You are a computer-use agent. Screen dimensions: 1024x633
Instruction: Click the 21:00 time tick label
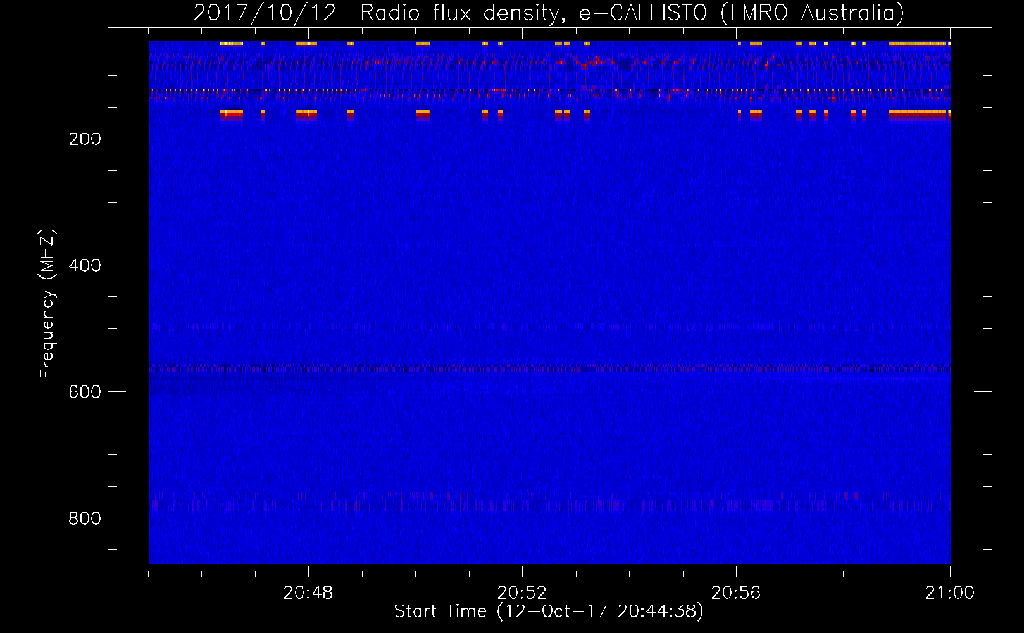[x=949, y=593]
